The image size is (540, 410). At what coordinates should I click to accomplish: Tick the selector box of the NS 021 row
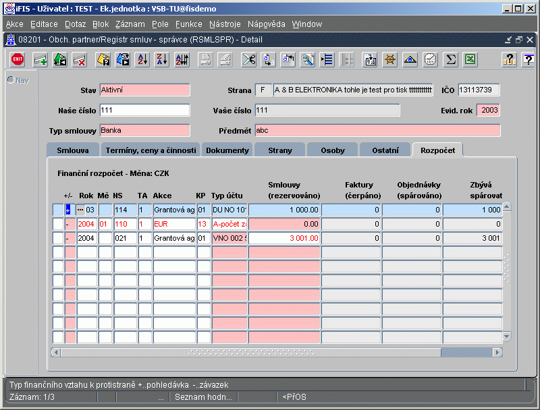(x=58, y=237)
